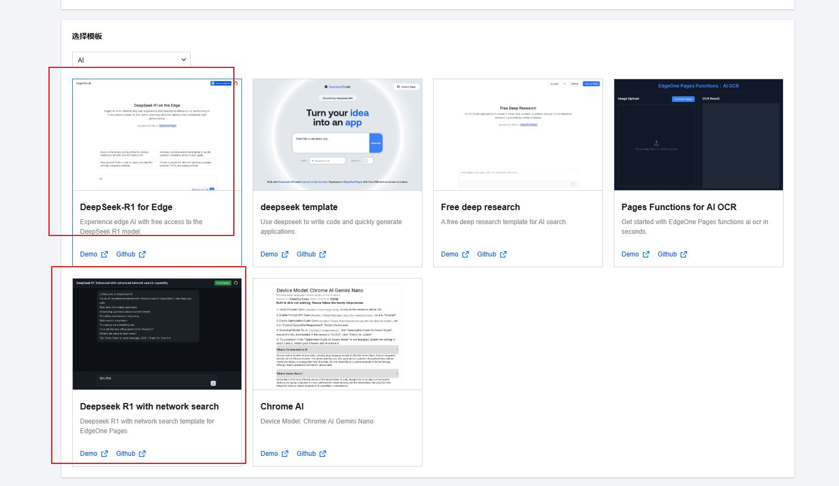Viewport: 839px width, 486px height.
Task: Open Demo link for Deepseek R1 with network search
Action: (89, 454)
